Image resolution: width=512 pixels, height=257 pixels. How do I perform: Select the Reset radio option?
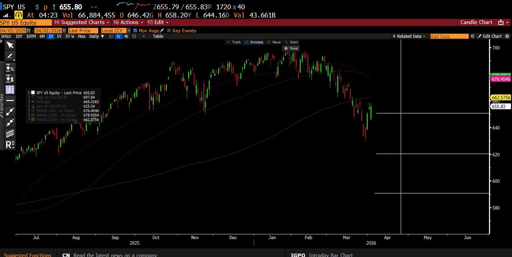[x=287, y=48]
